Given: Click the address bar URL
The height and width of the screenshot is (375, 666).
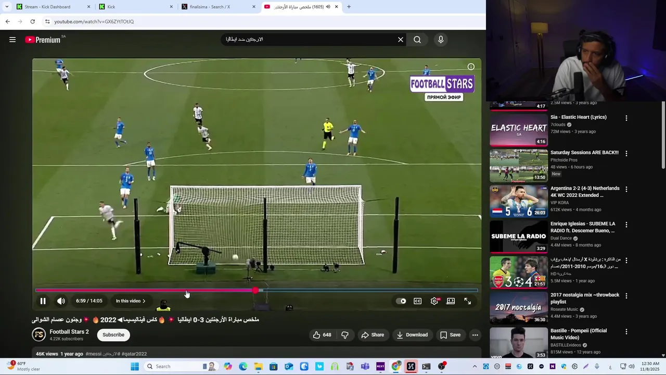Looking at the screenshot, I should click(94, 21).
